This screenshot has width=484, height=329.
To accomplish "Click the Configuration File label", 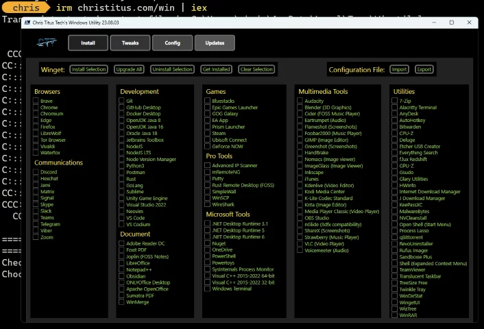I will pyautogui.click(x=356, y=70).
